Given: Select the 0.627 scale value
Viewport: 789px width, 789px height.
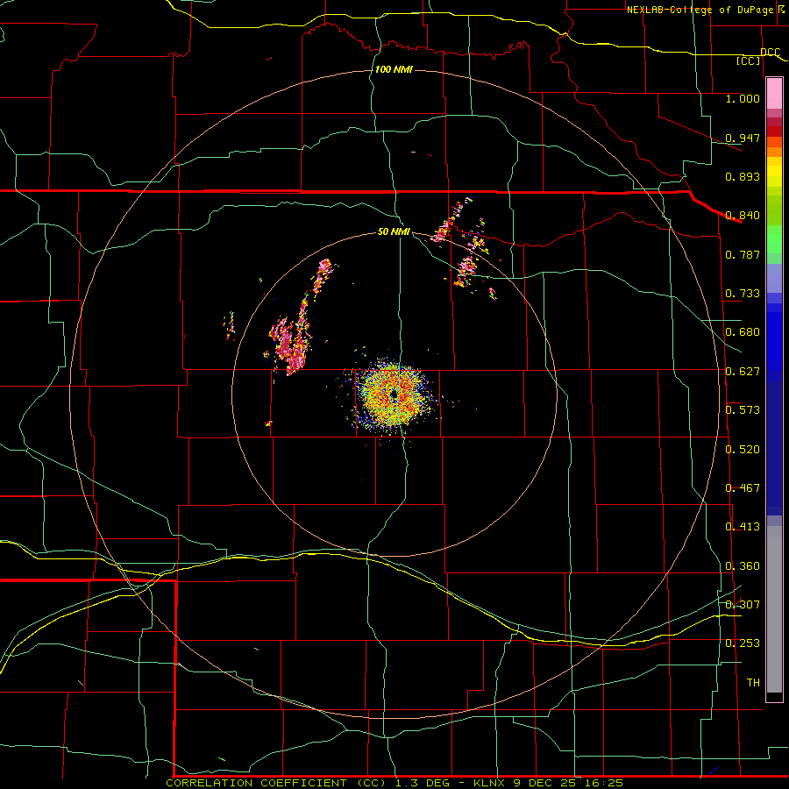Looking at the screenshot, I should (743, 372).
